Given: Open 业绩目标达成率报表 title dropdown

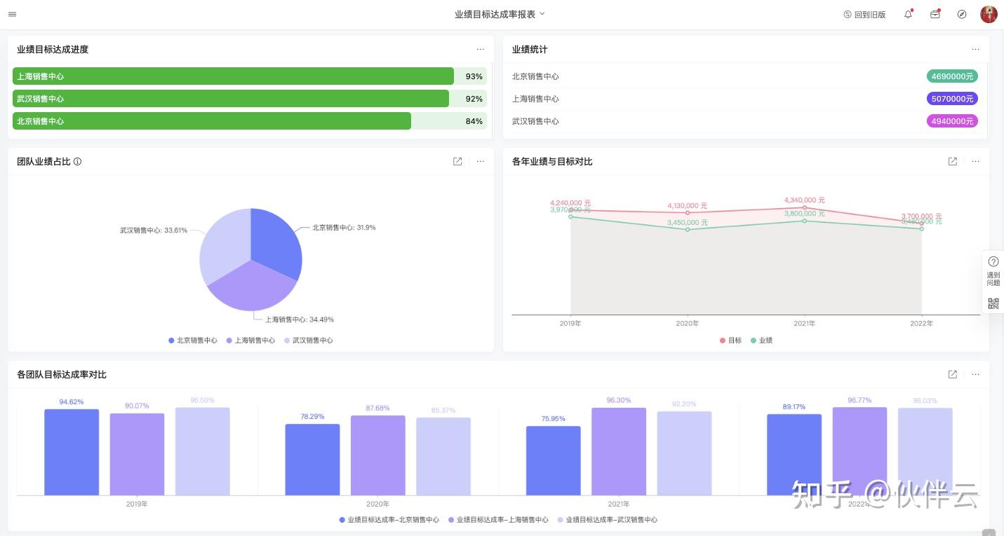Looking at the screenshot, I should pos(500,14).
